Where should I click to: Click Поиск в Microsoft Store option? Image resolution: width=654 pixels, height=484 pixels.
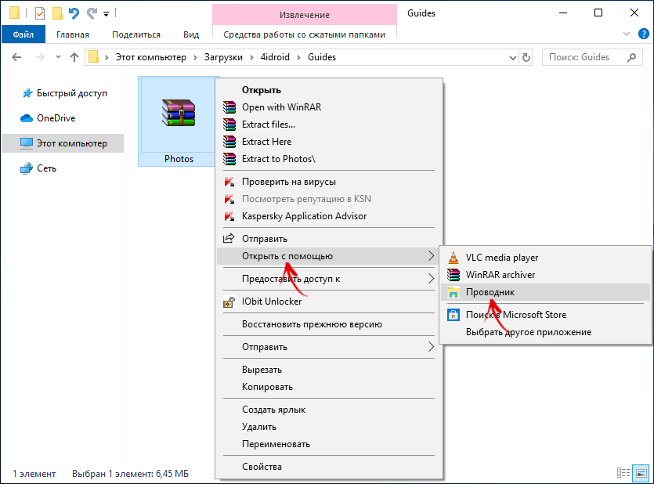point(515,315)
